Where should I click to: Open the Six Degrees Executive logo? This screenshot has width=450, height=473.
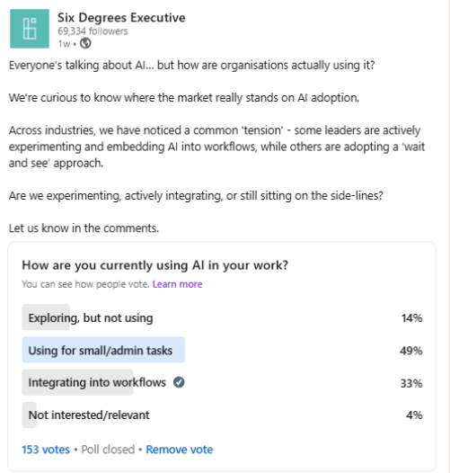(x=30, y=29)
